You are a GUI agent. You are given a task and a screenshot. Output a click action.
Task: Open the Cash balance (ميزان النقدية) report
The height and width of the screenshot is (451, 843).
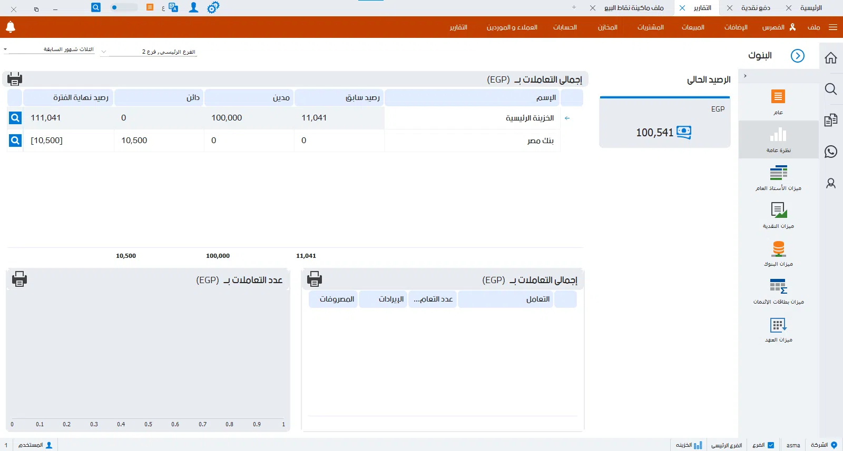(x=778, y=215)
